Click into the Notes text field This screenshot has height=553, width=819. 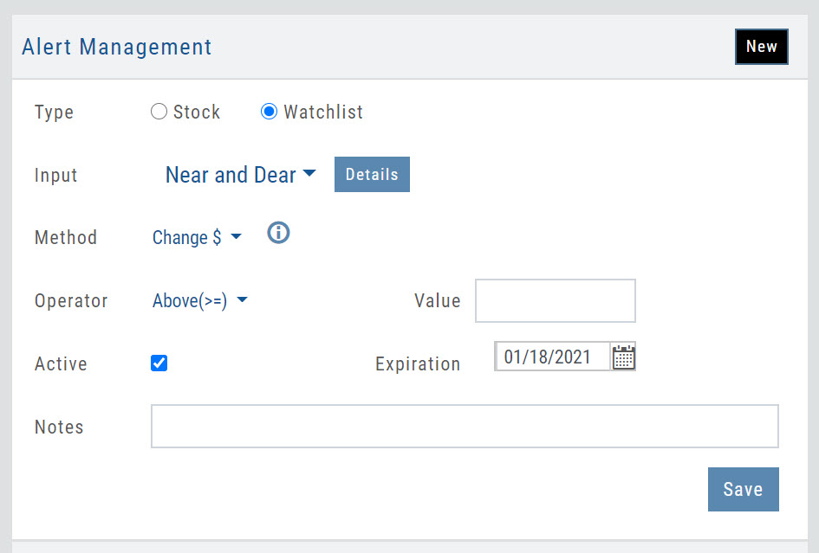pyautogui.click(x=465, y=427)
